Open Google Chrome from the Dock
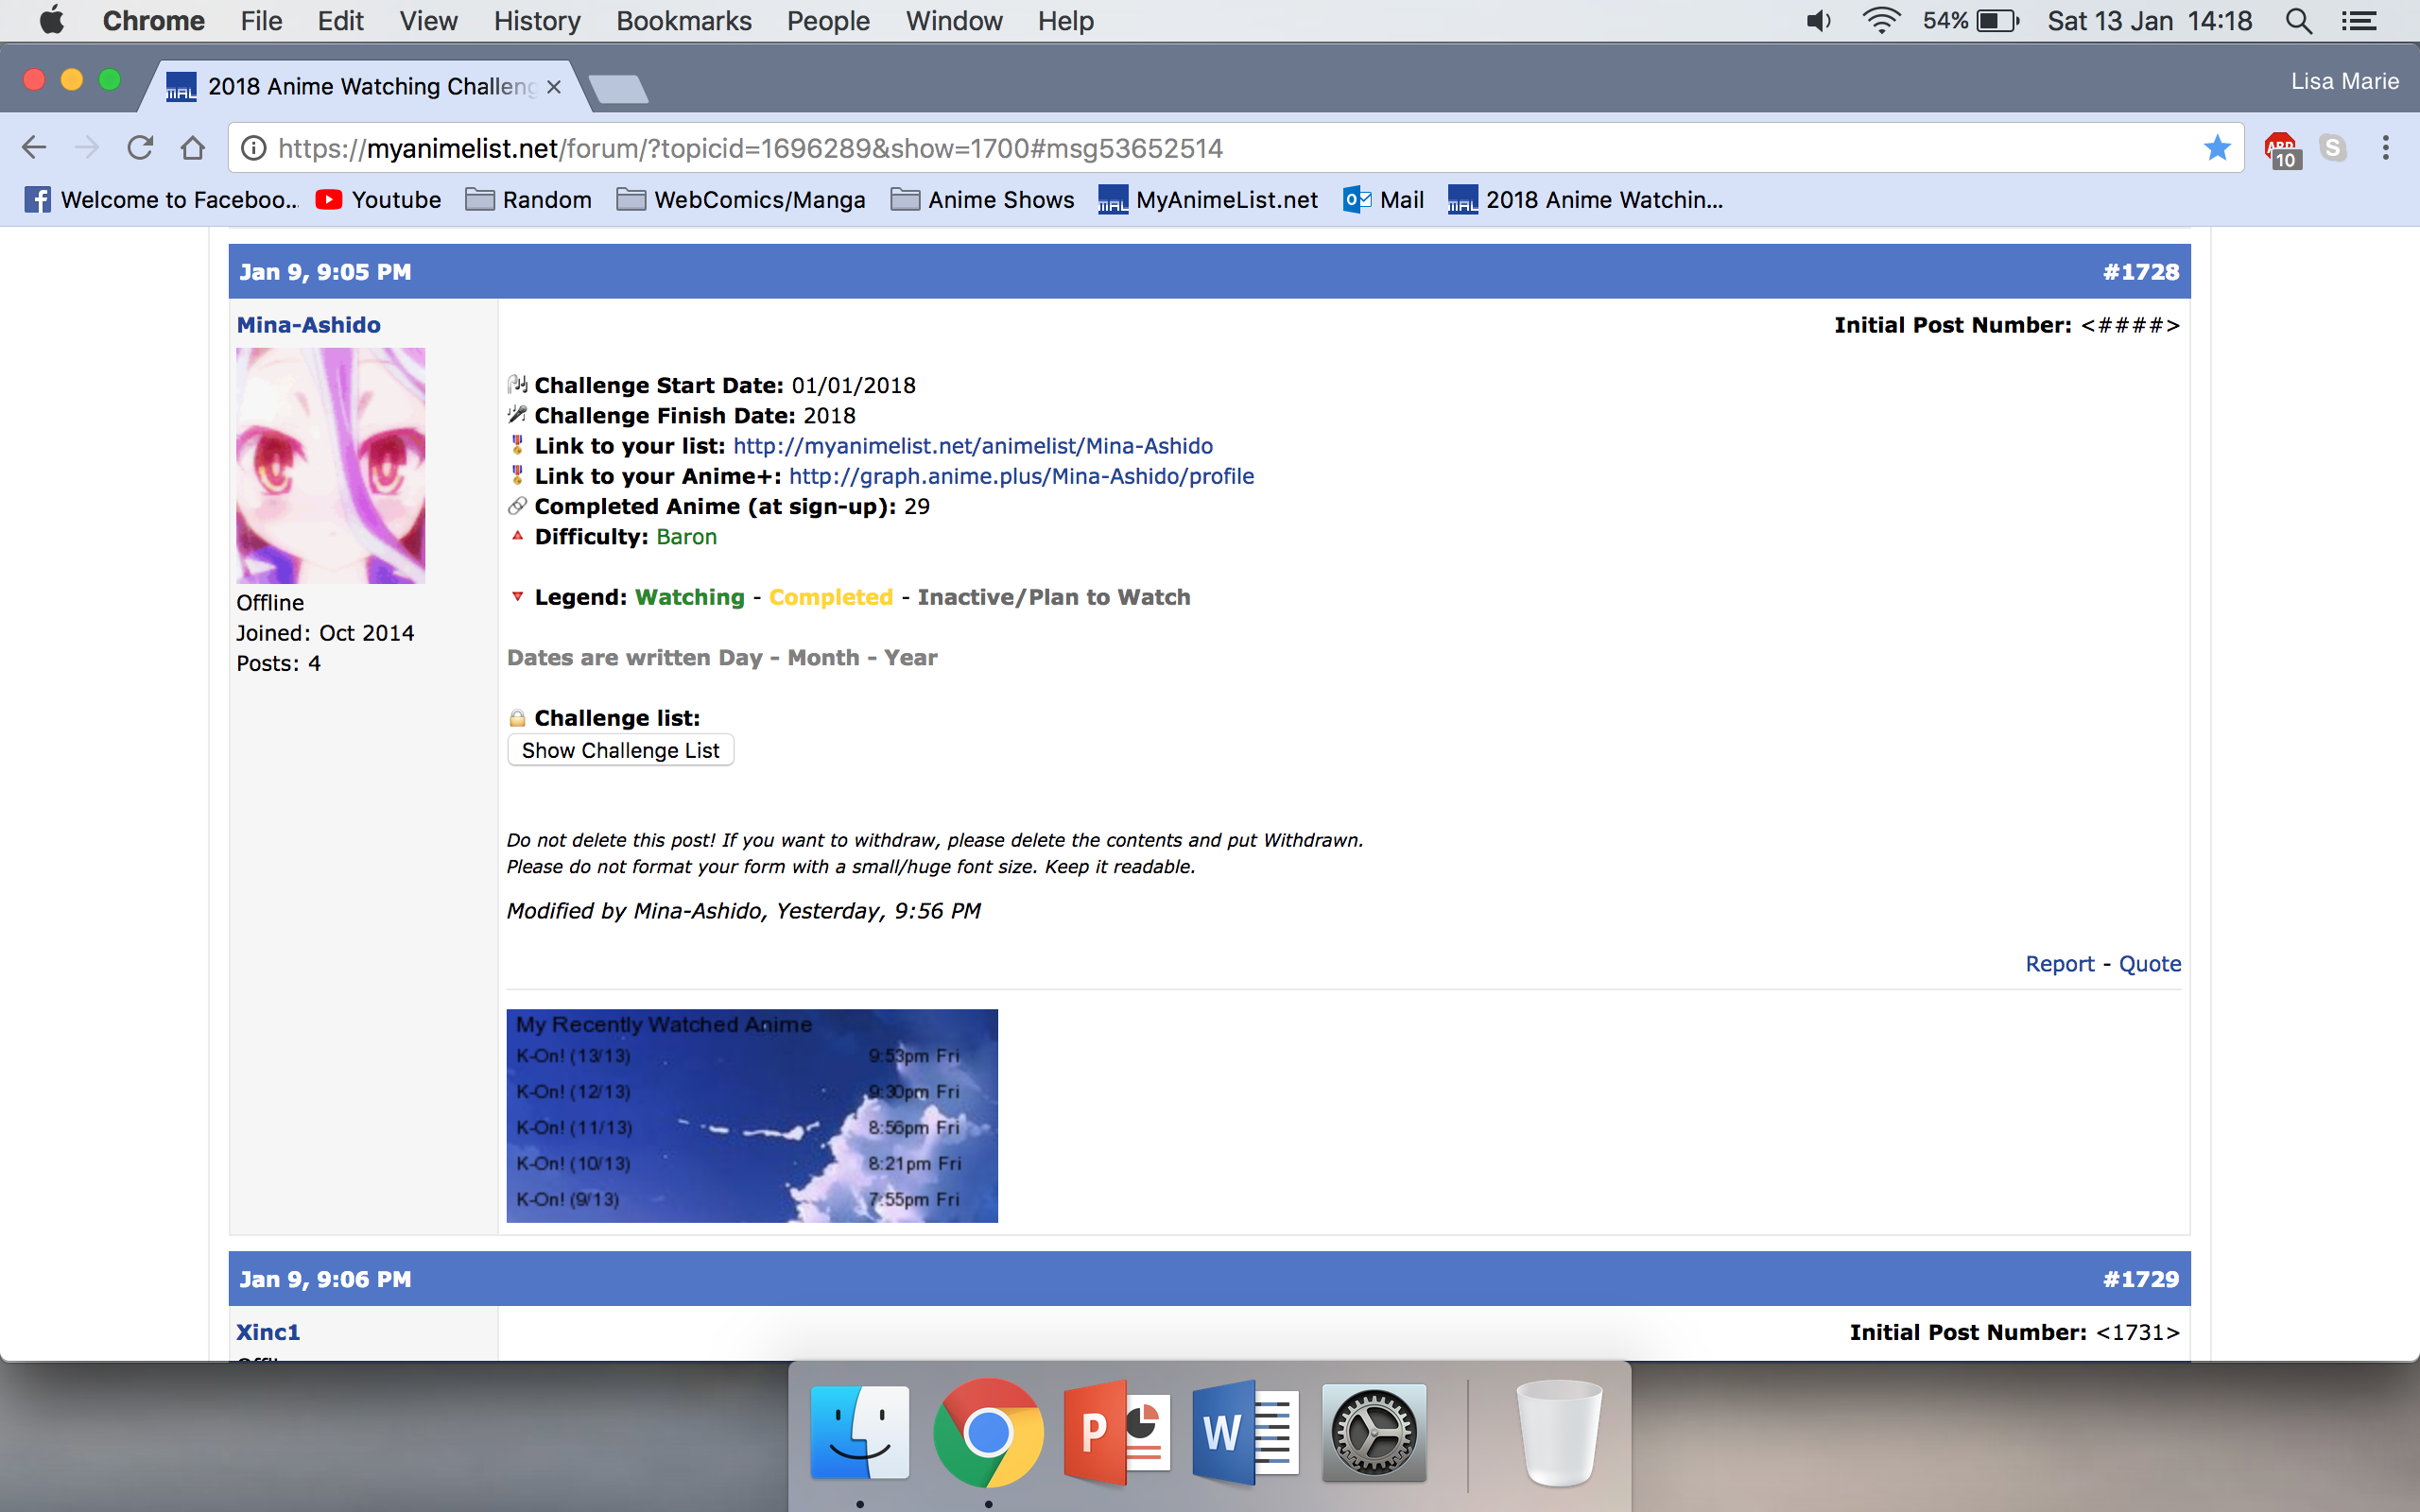The height and width of the screenshot is (1512, 2420). [x=988, y=1433]
